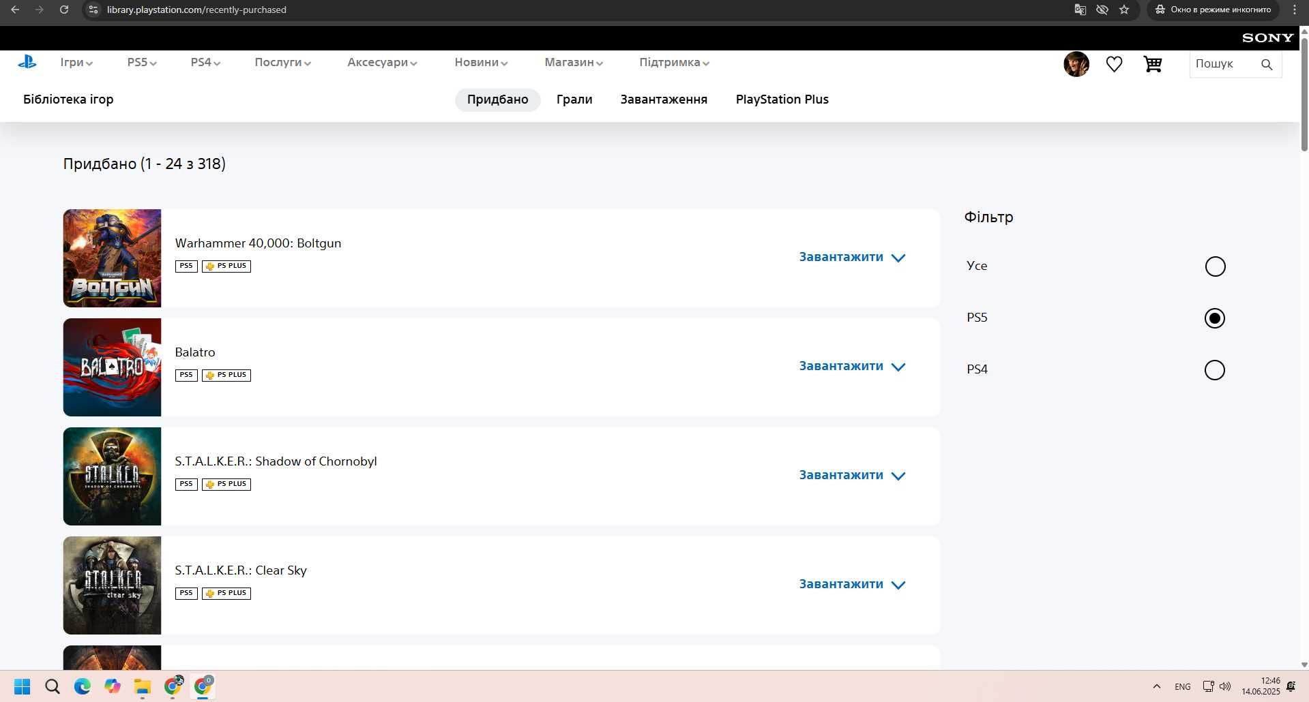Click the site information icon in the address bar
Screen dimensions: 1309x702
(93, 10)
